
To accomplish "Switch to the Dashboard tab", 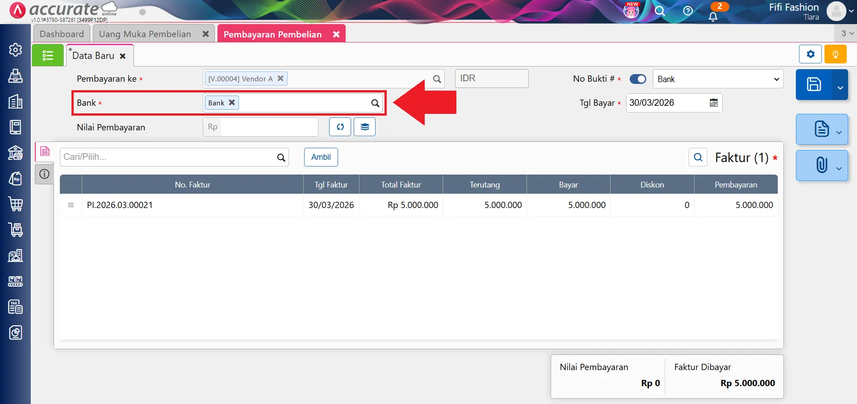I will point(62,34).
